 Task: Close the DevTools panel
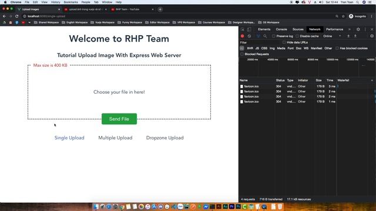372,29
